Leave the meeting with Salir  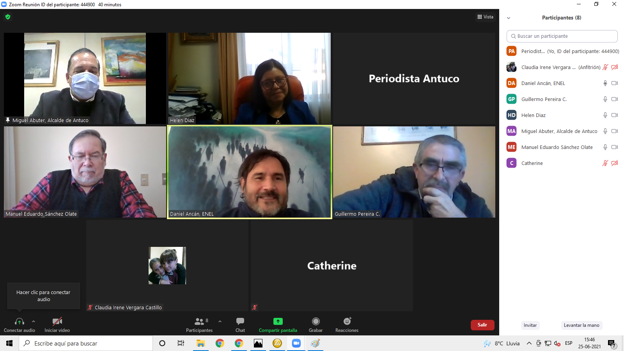tap(482, 325)
